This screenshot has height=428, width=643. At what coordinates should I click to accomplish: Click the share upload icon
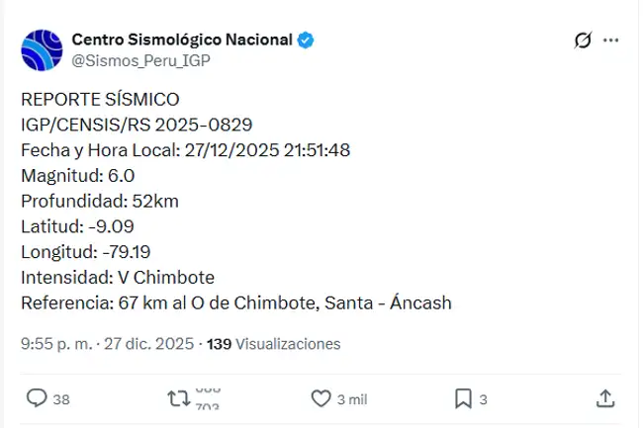(605, 398)
